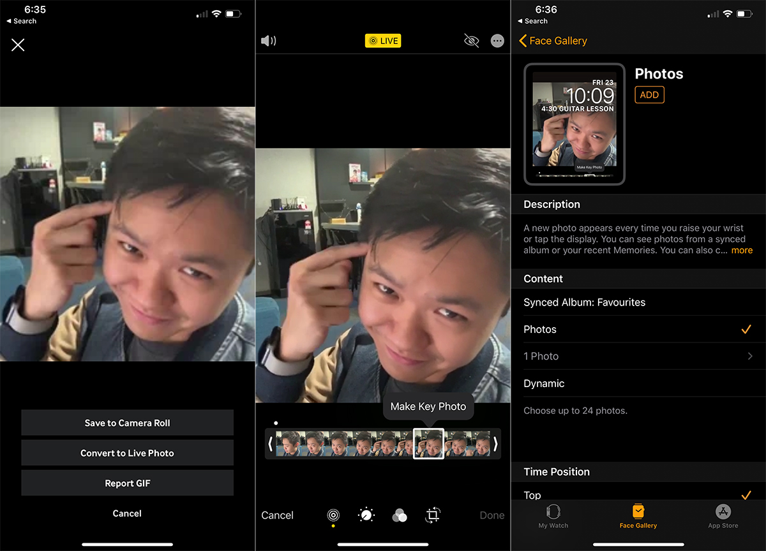Select the highlighted key frame in filmstrip
Viewport: 766px width, 551px height.
click(428, 443)
